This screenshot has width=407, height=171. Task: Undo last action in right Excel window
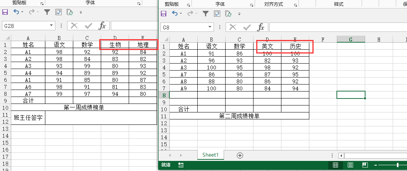click(175, 14)
